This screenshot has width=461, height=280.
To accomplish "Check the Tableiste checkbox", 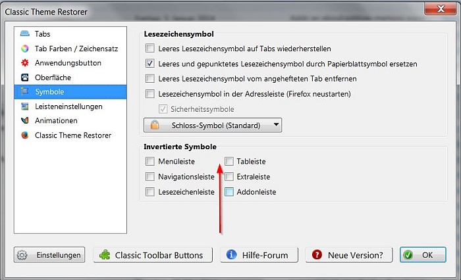I will tap(229, 161).
